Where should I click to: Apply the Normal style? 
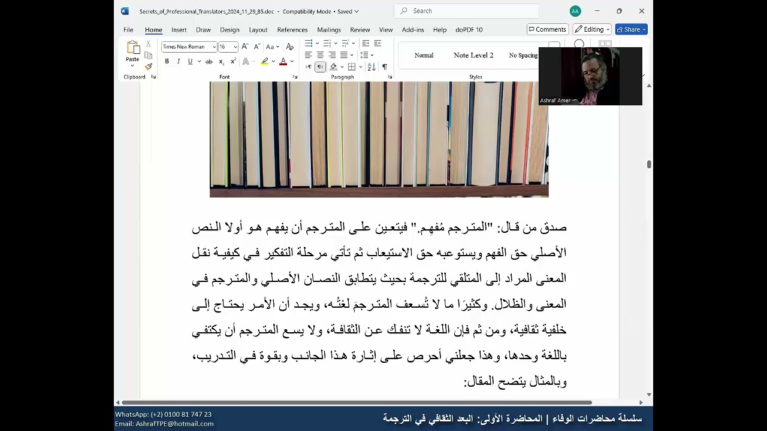424,55
